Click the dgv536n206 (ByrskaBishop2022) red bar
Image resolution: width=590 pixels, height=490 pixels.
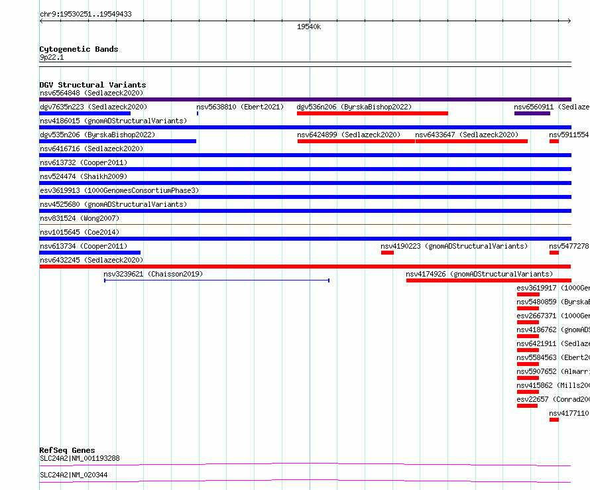[x=373, y=113]
